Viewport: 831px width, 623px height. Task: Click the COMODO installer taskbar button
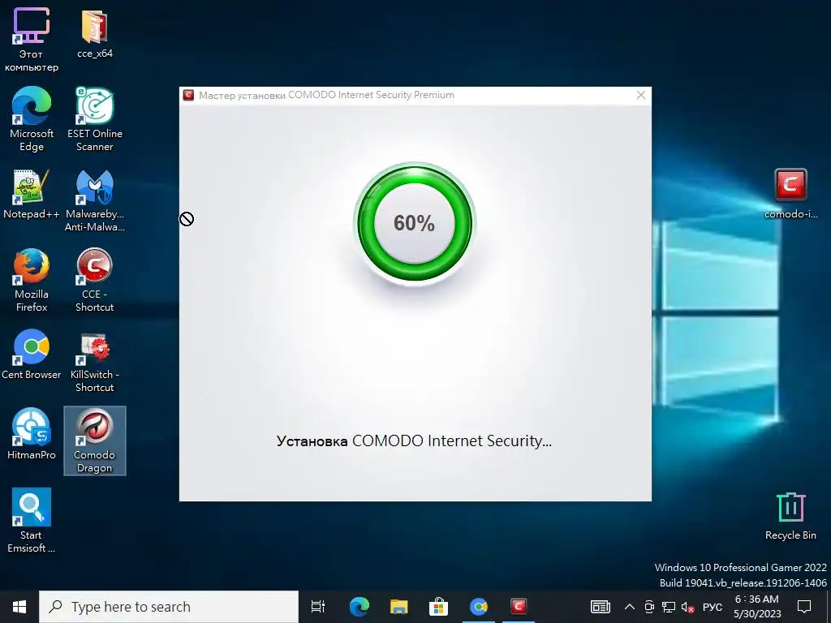coord(519,607)
